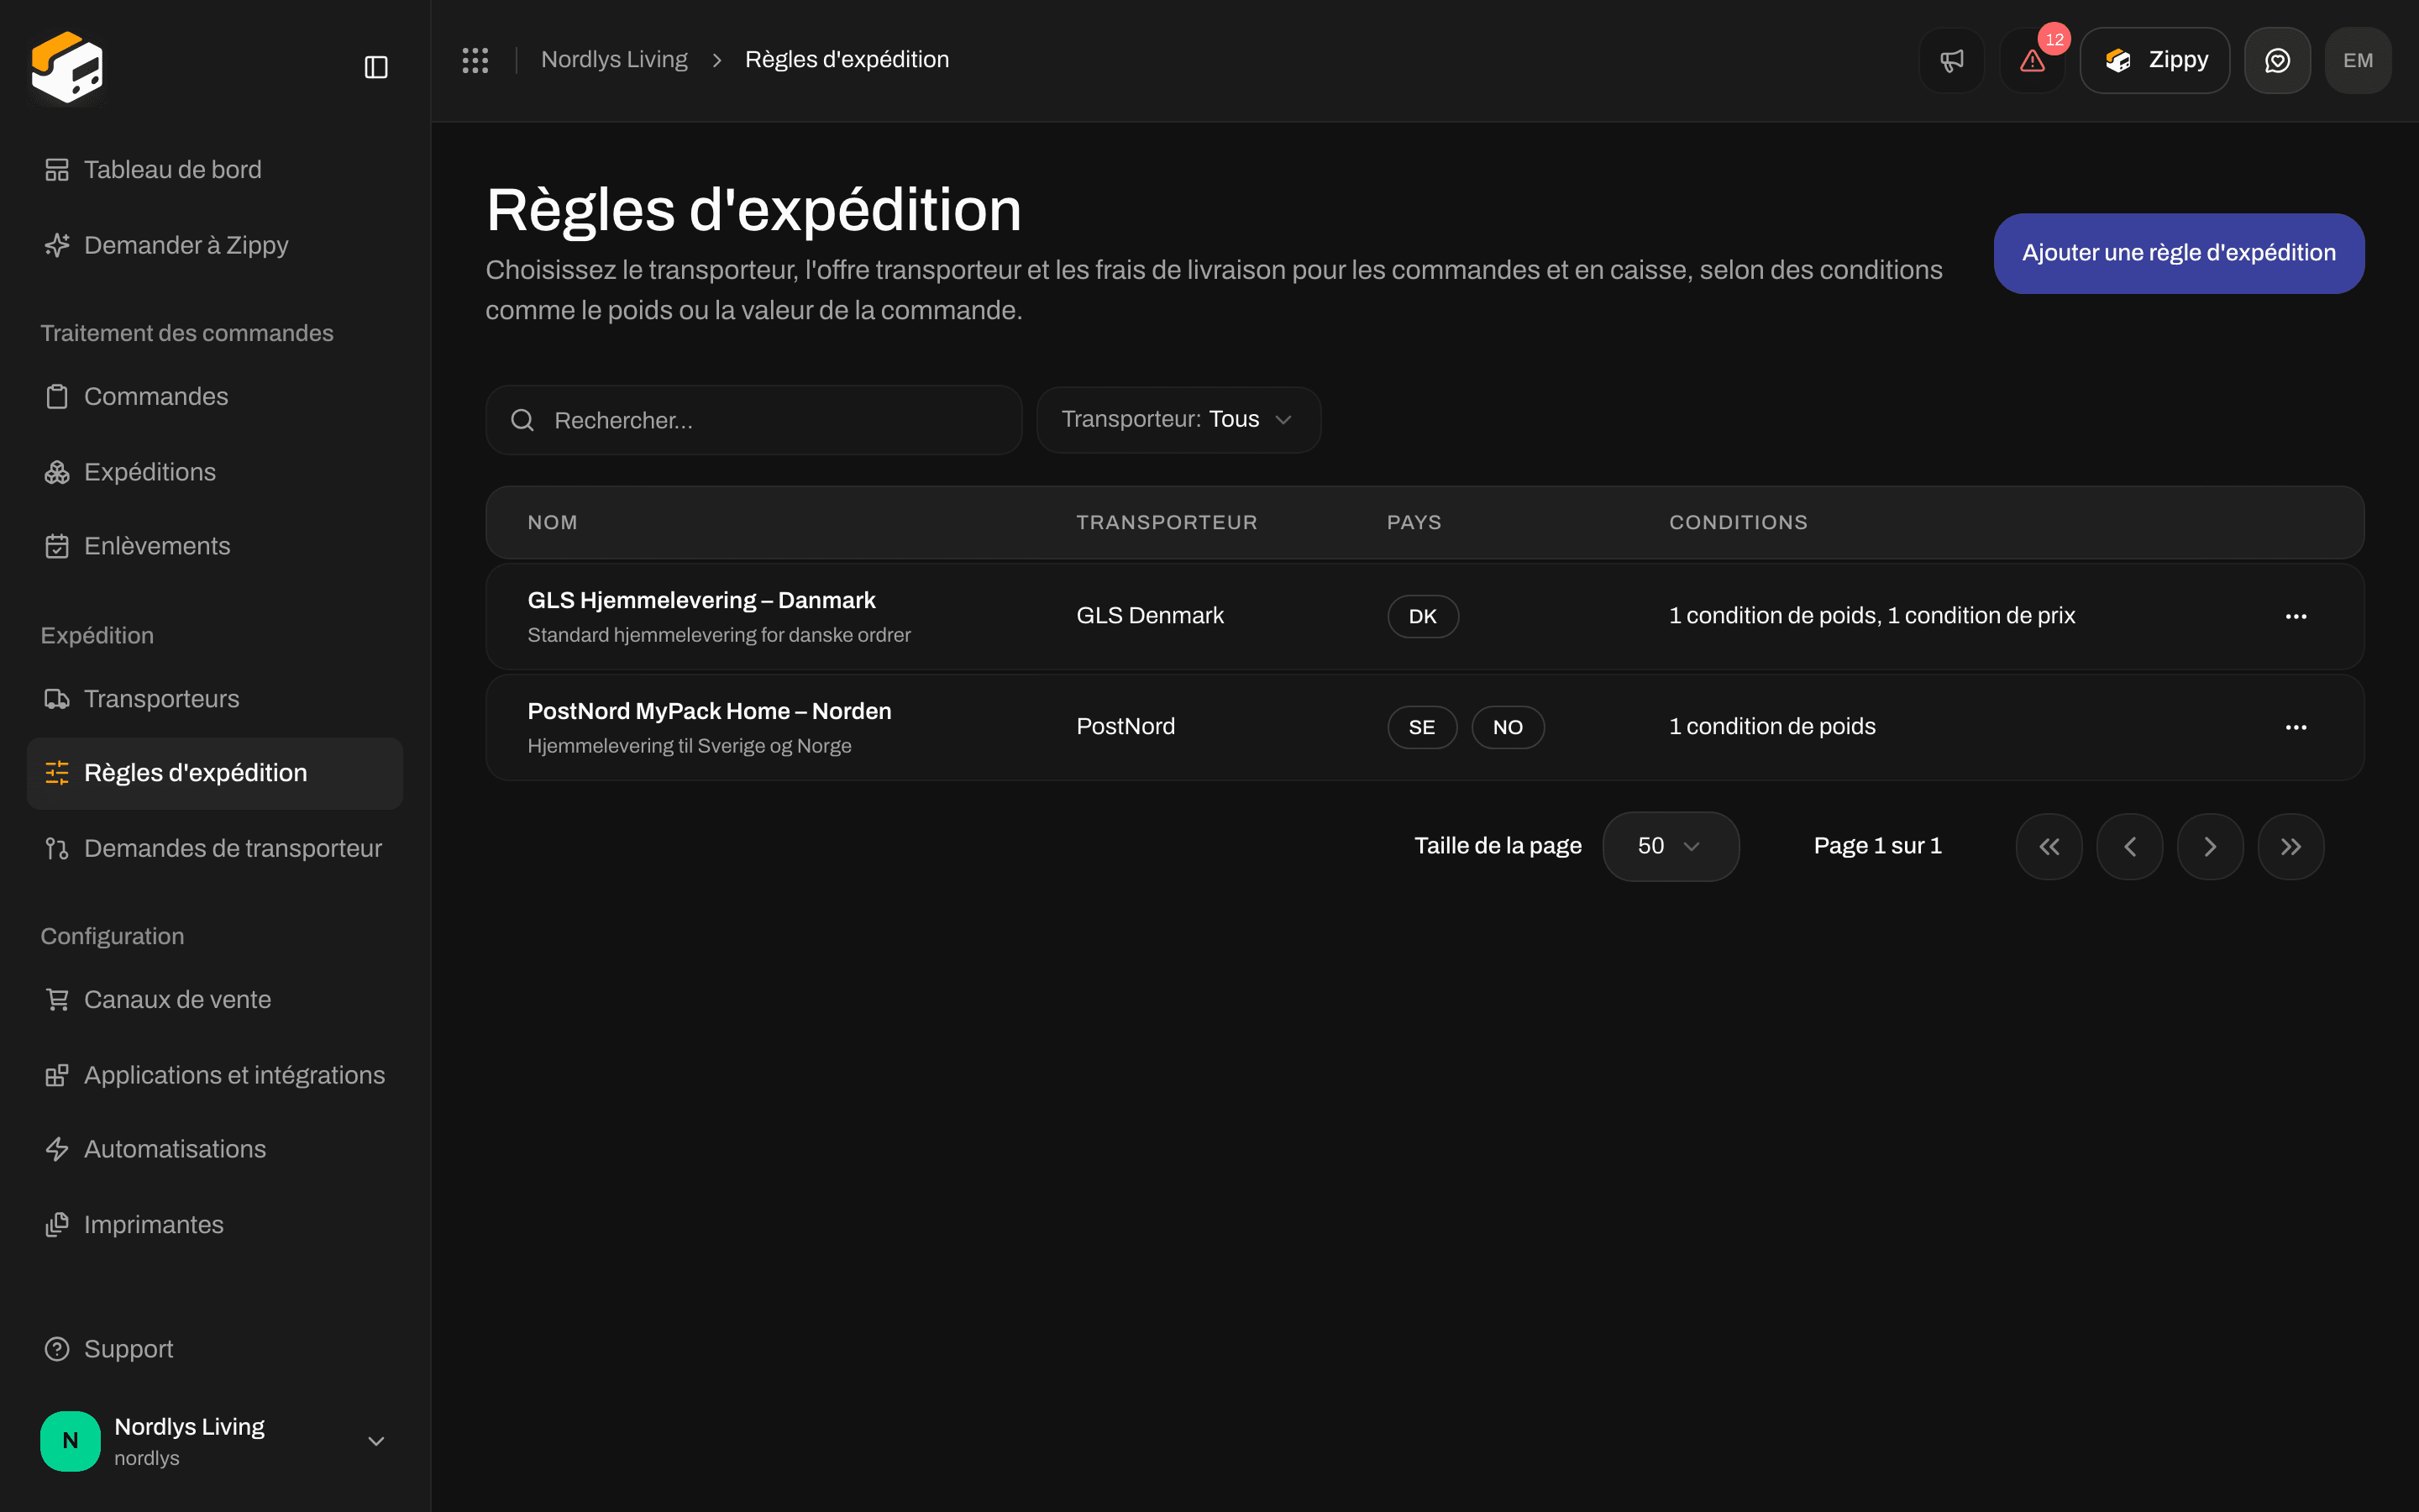View alerts with the warning triangle icon
Viewport: 2419px width, 1512px height.
(2032, 60)
